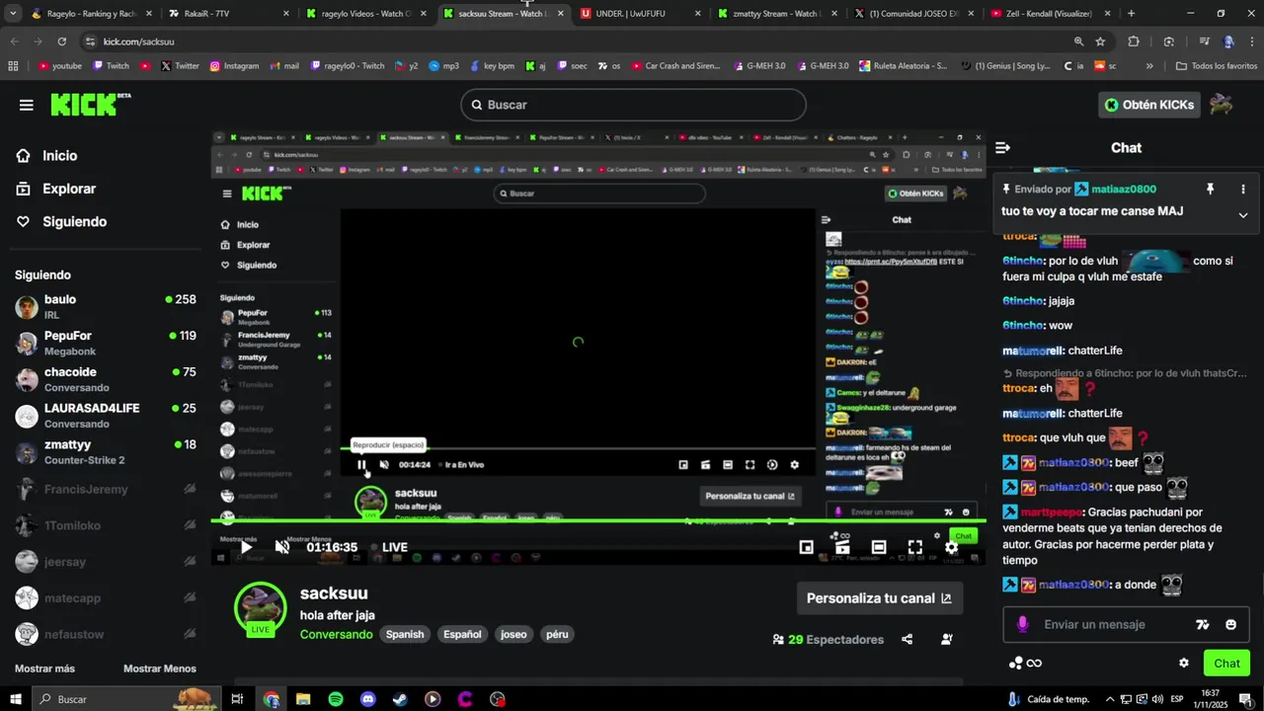Open Discord from the taskbar

point(368,699)
